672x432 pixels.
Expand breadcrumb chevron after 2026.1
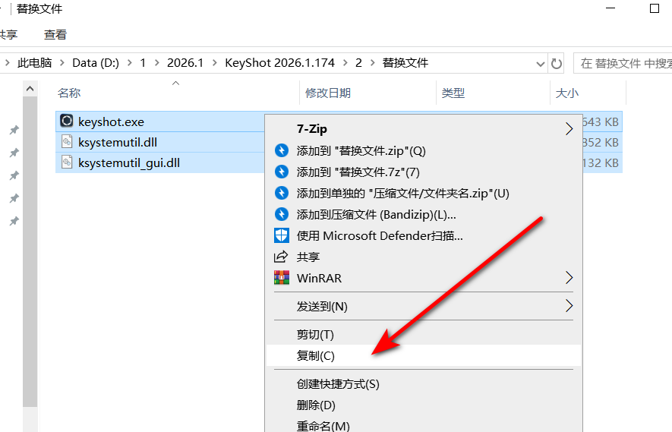[215, 63]
